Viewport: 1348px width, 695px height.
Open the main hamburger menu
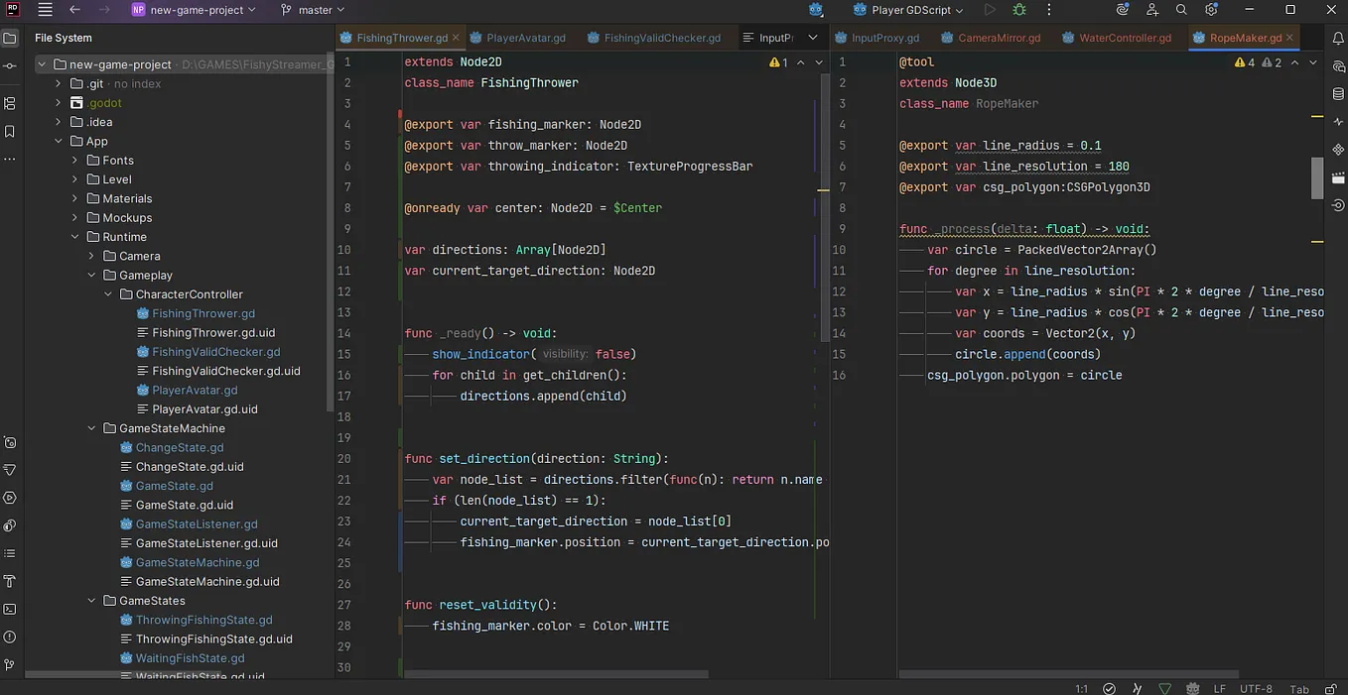click(45, 10)
